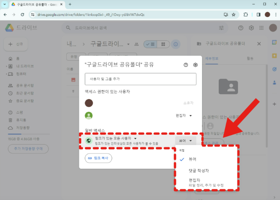Select 편집자 role option in menu
280x200 pixels.
tap(206, 183)
